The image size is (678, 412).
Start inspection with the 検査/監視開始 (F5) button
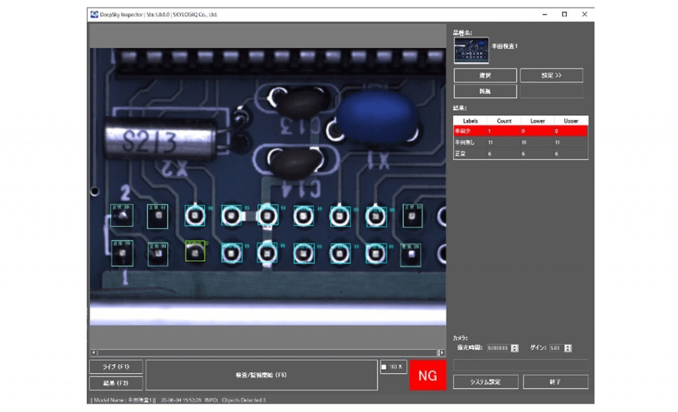(261, 375)
